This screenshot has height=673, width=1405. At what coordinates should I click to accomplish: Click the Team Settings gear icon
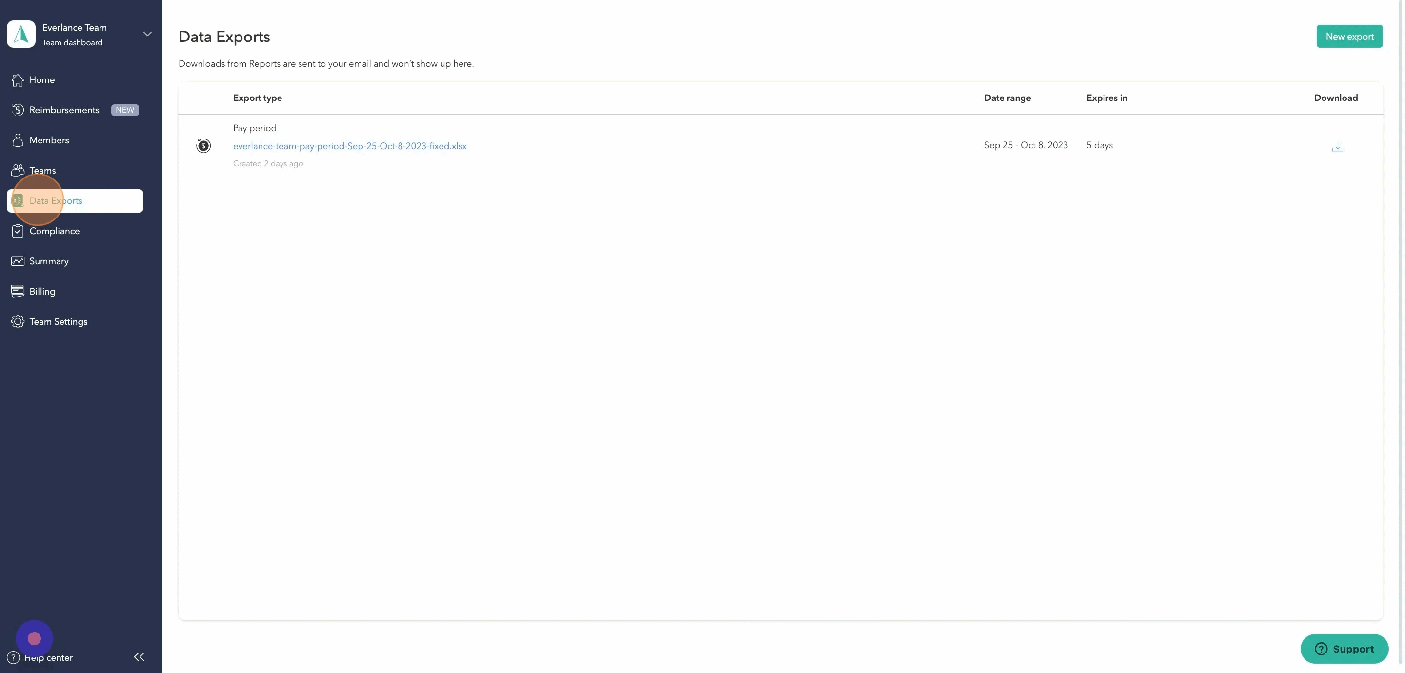[x=18, y=322]
